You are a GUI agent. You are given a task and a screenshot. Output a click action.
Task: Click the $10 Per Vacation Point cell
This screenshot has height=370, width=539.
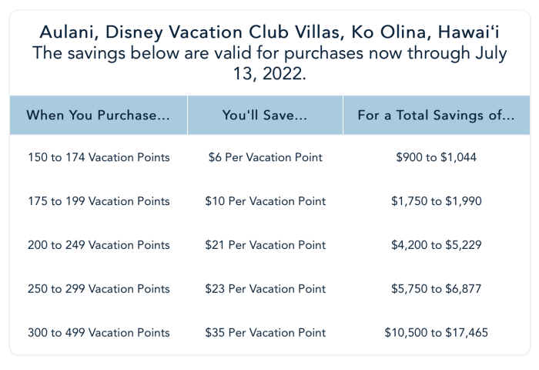point(266,201)
